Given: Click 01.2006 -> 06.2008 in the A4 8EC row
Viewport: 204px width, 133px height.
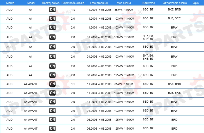Looking at the screenshot, I should pyautogui.click(x=99, y=47).
